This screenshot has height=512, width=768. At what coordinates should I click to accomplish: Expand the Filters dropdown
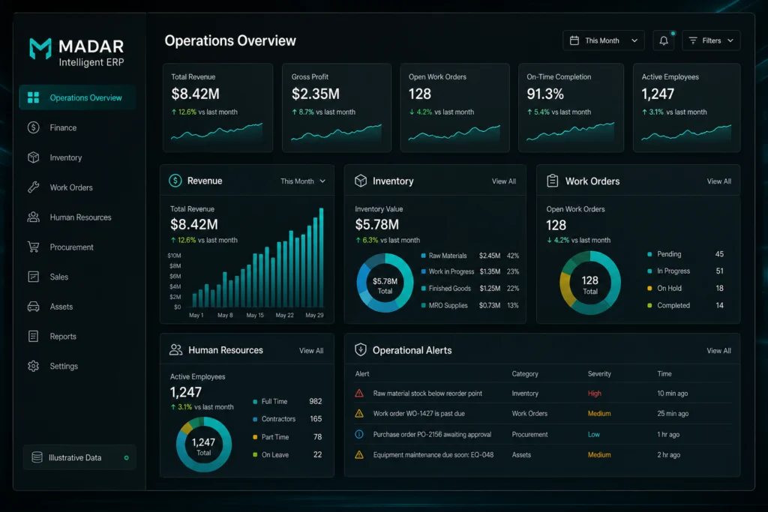click(711, 40)
